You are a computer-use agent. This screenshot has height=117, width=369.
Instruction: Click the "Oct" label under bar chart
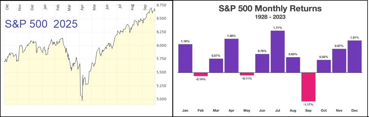[324, 110]
